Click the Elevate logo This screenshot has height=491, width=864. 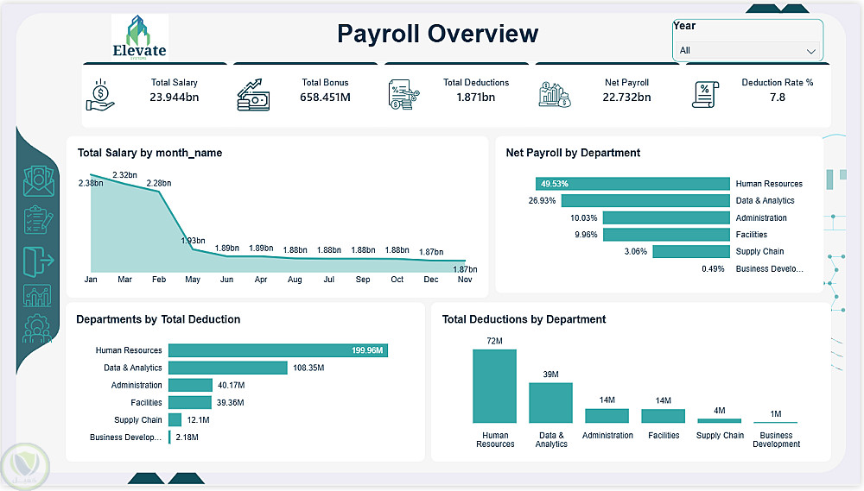click(140, 37)
